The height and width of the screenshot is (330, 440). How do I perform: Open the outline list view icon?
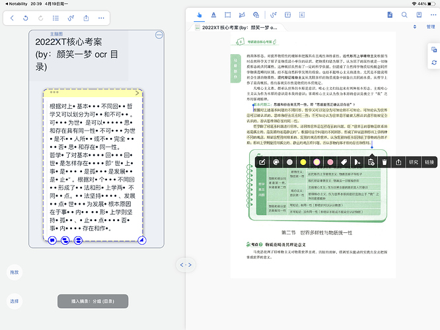coord(55,18)
